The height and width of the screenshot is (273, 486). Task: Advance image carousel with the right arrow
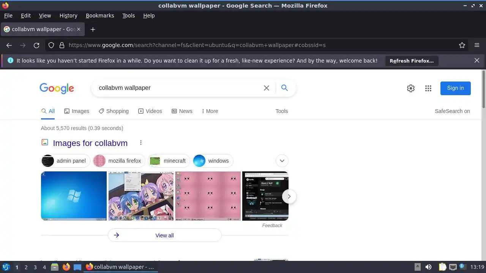(289, 196)
